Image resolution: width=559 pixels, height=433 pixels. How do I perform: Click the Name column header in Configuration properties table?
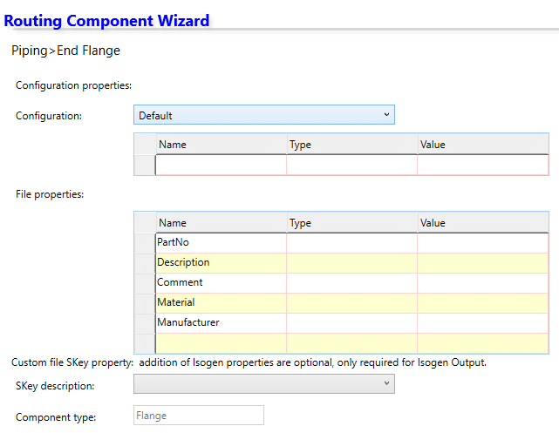[221, 145]
